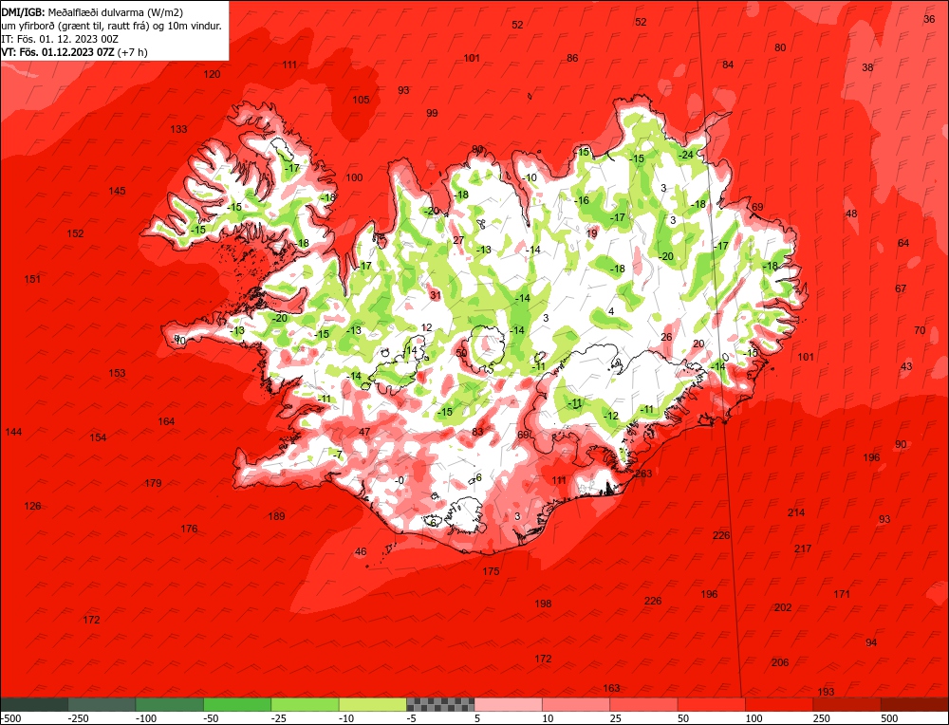Select legend swatch between 25 and 50
Screen dimensions: 949x725
[644, 704]
